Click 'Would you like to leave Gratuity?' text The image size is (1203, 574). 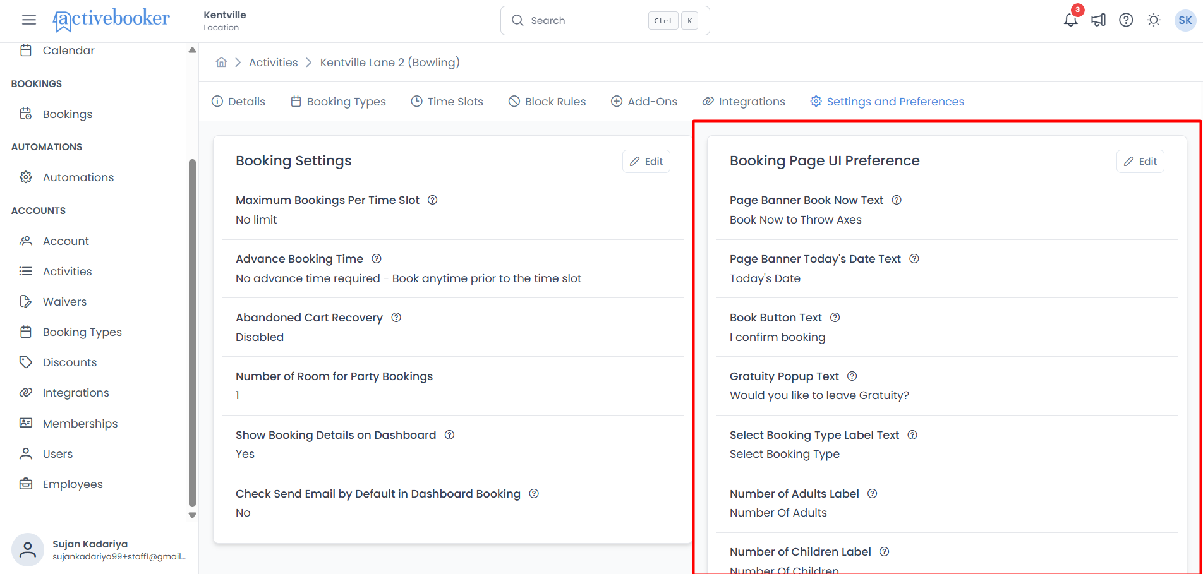click(819, 395)
